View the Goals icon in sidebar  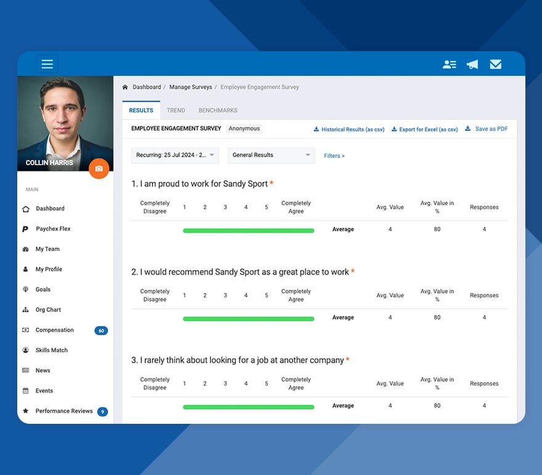[x=26, y=289]
